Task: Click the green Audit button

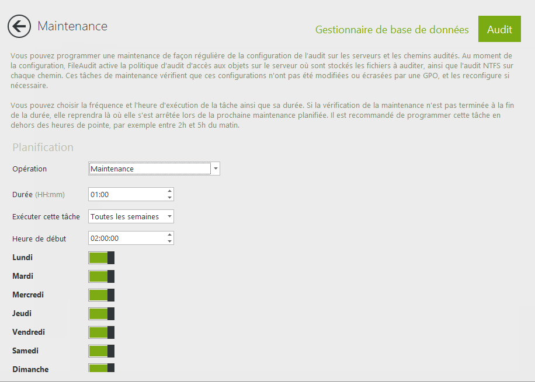Action: [x=499, y=30]
